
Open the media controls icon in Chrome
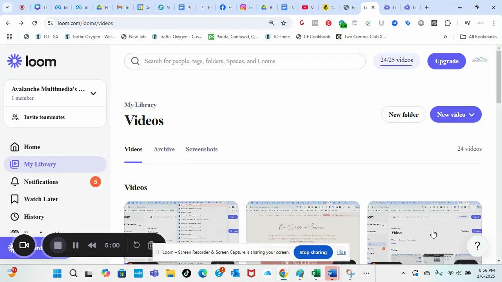tap(467, 23)
